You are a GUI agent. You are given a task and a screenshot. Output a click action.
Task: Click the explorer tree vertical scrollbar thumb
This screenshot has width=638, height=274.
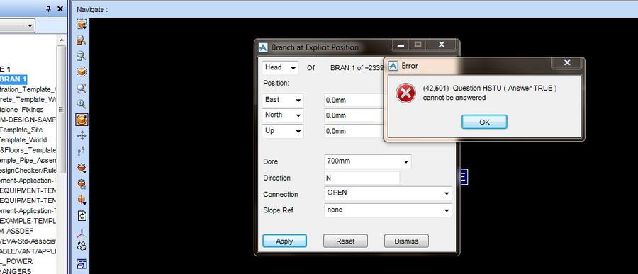pyautogui.click(x=62, y=108)
